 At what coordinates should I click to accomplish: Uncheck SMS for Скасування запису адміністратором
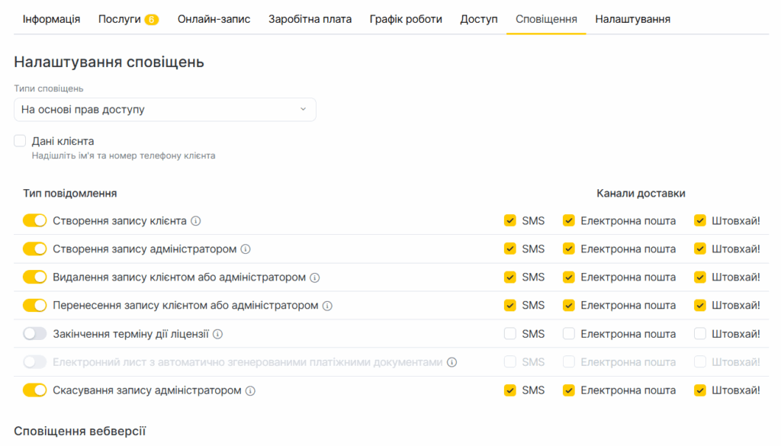coord(510,390)
